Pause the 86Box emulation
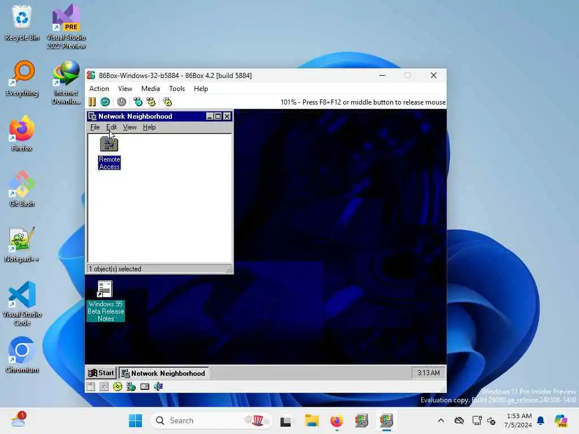The height and width of the screenshot is (434, 579). tap(92, 102)
